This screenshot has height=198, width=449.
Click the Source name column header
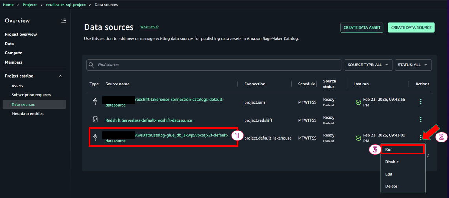117,84
